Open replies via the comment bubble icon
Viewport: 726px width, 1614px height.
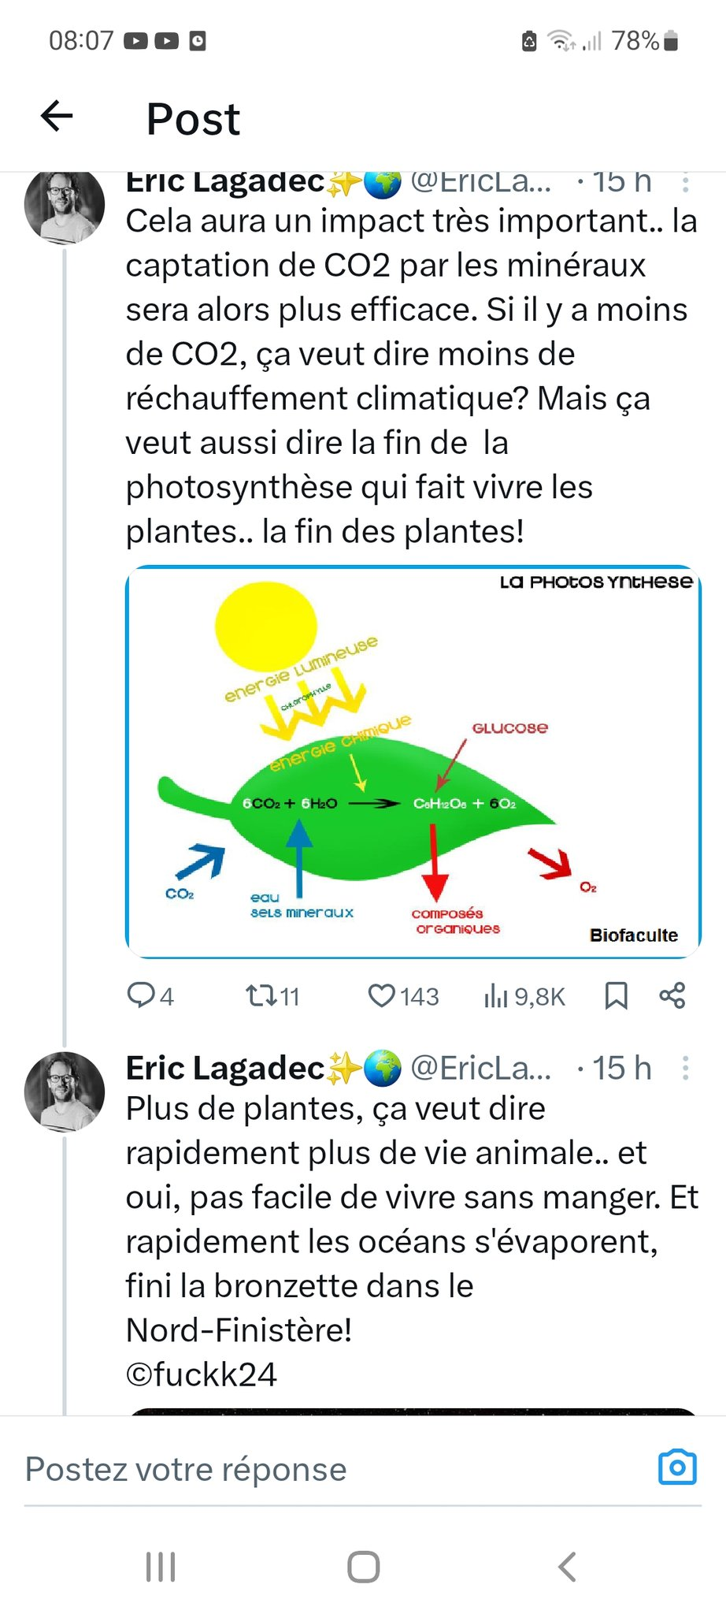[142, 995]
